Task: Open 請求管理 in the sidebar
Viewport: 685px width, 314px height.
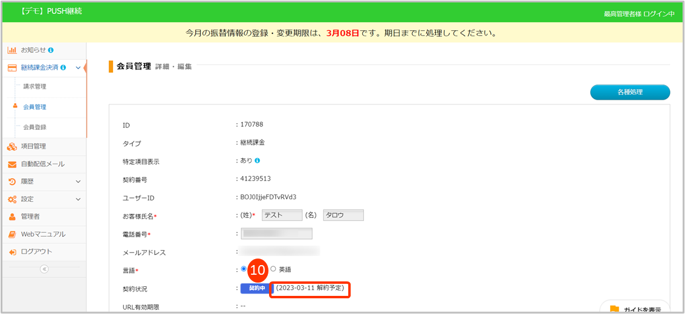Action: coord(34,86)
